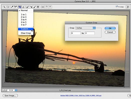
Task: Click the top-right crop corner handle
Action: click(127, 15)
